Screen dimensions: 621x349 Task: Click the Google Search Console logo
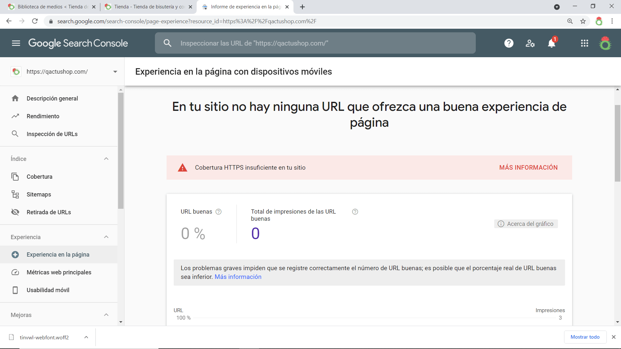pos(78,43)
